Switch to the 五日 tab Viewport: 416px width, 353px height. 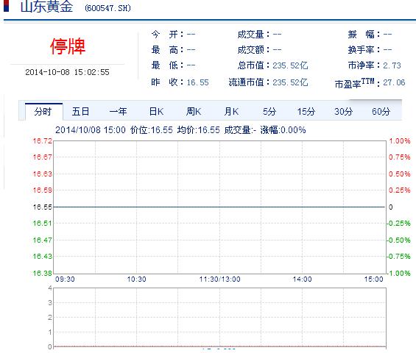point(81,112)
